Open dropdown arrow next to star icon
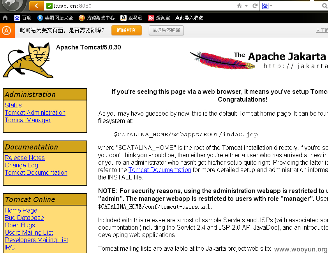 click(246, 6)
